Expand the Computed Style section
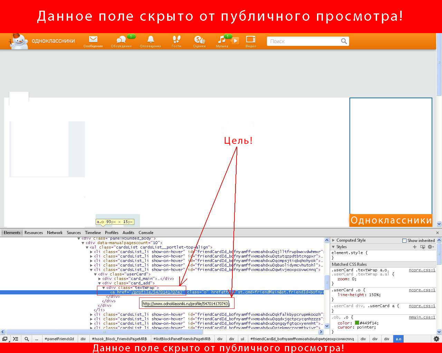The width and height of the screenshot is (442, 353). point(333,240)
